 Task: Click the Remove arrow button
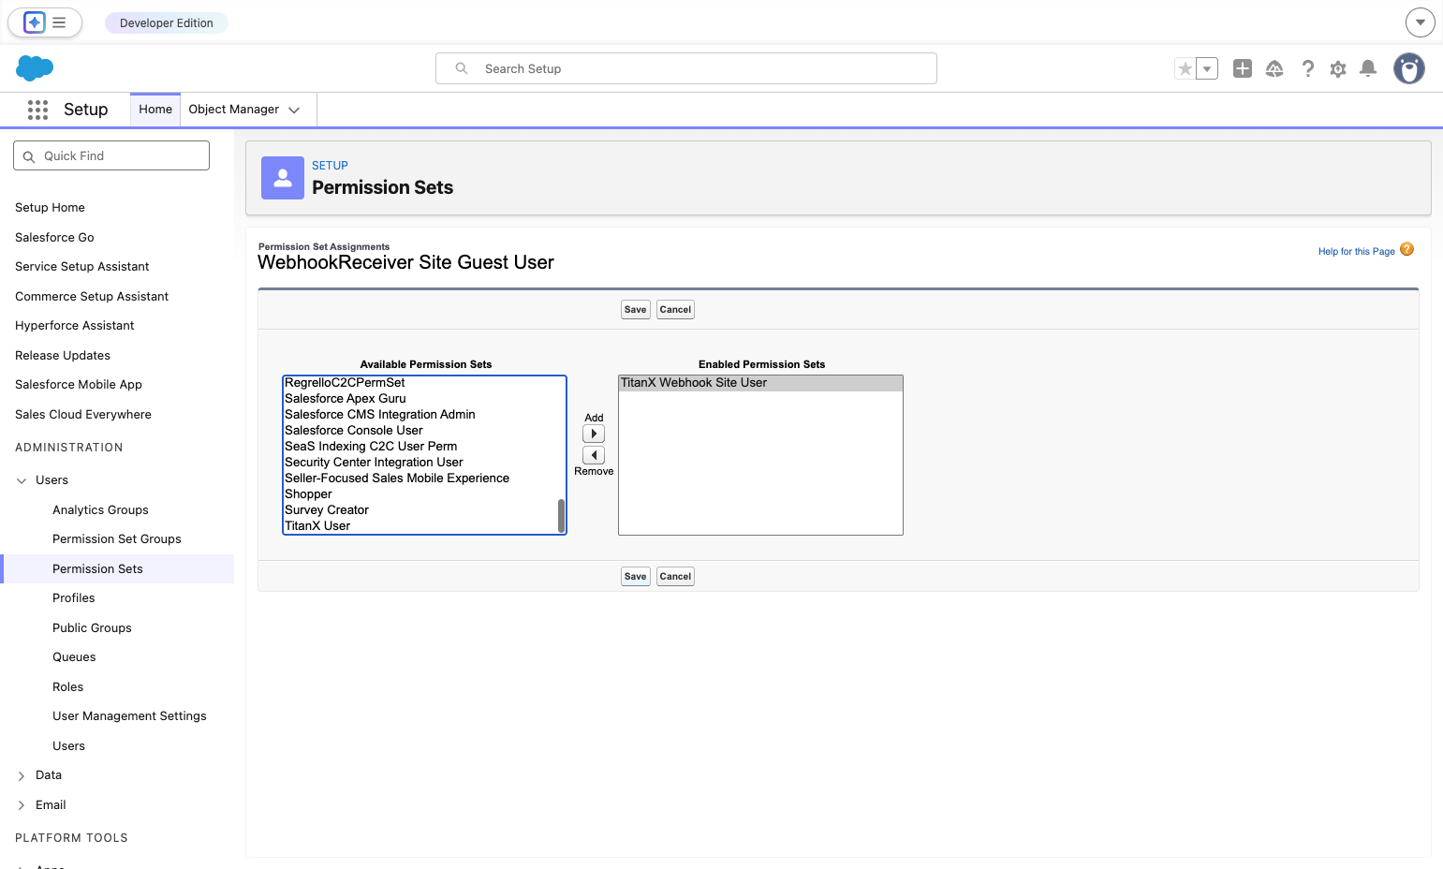click(594, 455)
